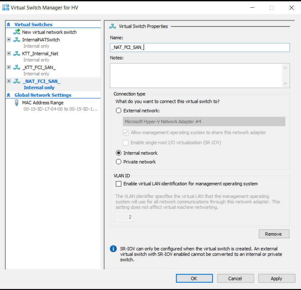Viewport: 301px width, 290px height.
Task: Click Internal only under InternalNATSwitch
Action: click(x=36, y=46)
